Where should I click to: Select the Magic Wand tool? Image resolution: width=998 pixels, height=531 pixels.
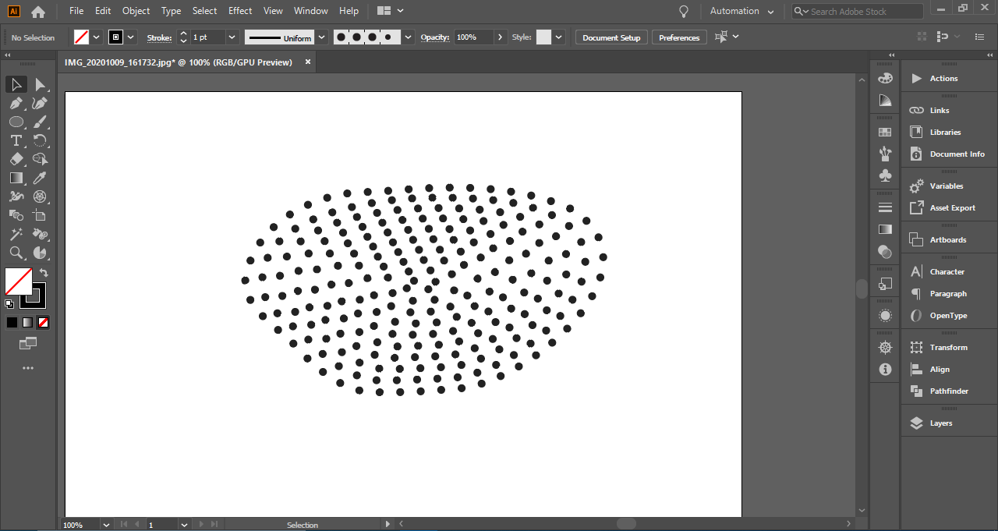tap(16, 234)
